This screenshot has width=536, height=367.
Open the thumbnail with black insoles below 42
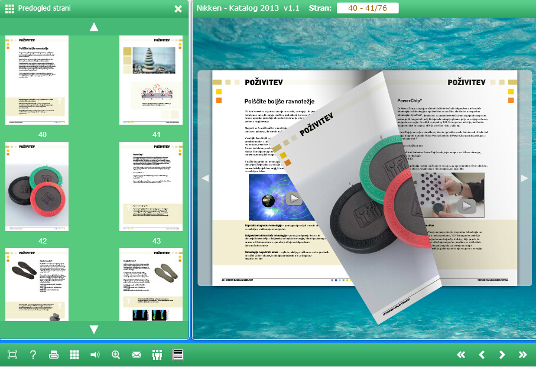click(x=37, y=285)
